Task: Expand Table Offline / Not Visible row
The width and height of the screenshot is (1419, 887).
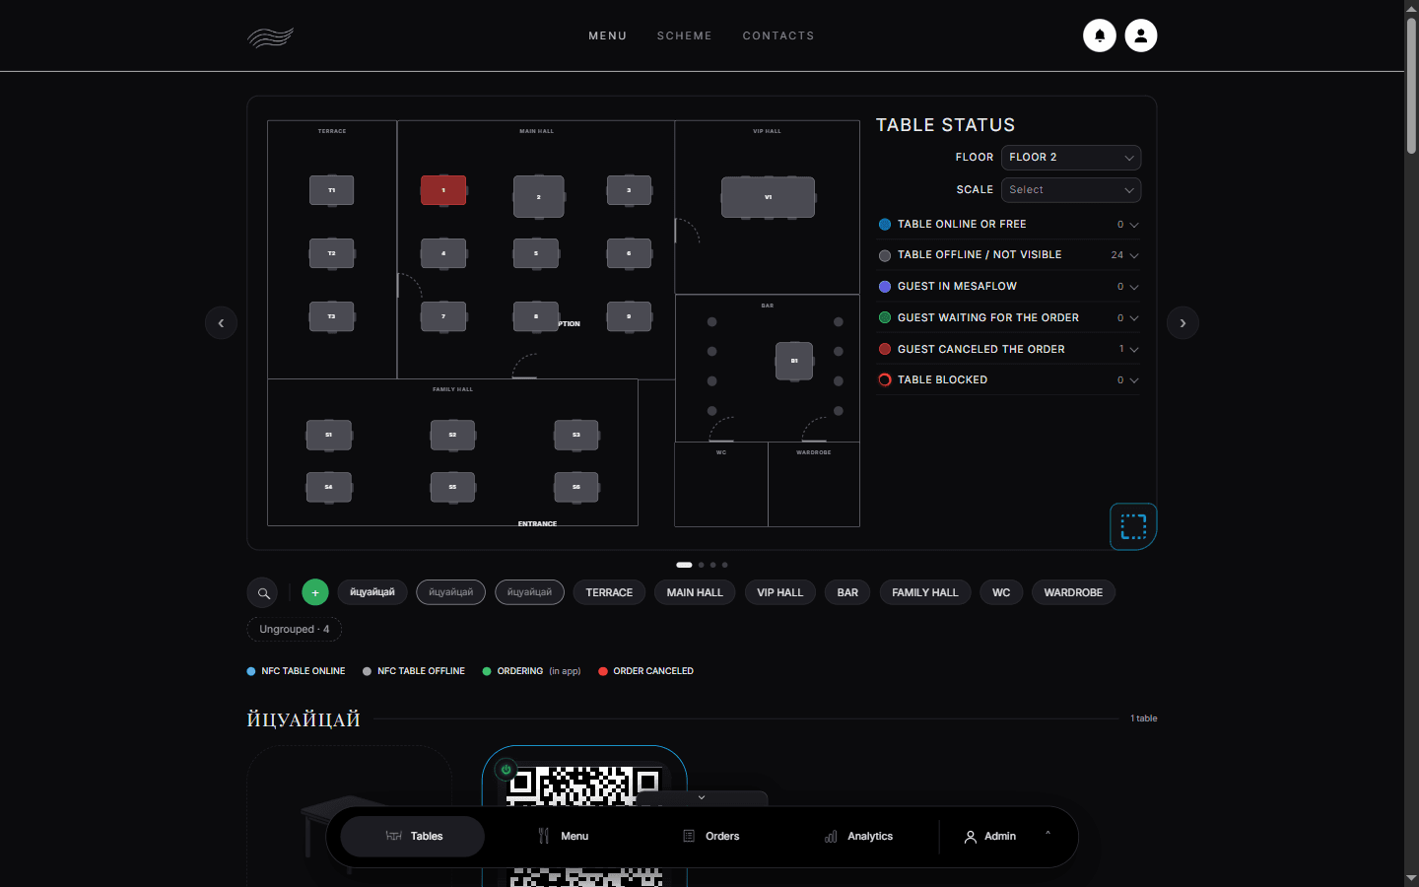Action: pyautogui.click(x=1008, y=255)
